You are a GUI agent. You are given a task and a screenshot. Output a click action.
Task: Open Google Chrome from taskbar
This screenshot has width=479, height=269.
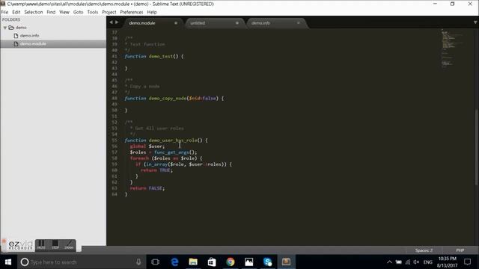[231, 262]
